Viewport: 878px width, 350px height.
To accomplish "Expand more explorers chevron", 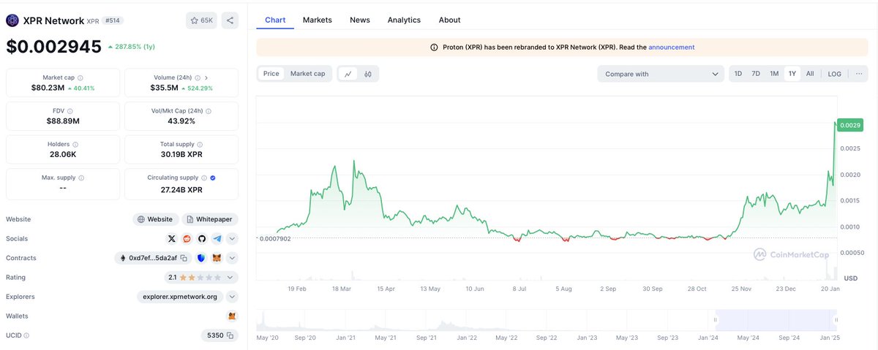I will (233, 297).
